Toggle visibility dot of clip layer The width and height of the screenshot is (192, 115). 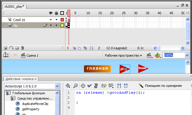(x=51, y=25)
